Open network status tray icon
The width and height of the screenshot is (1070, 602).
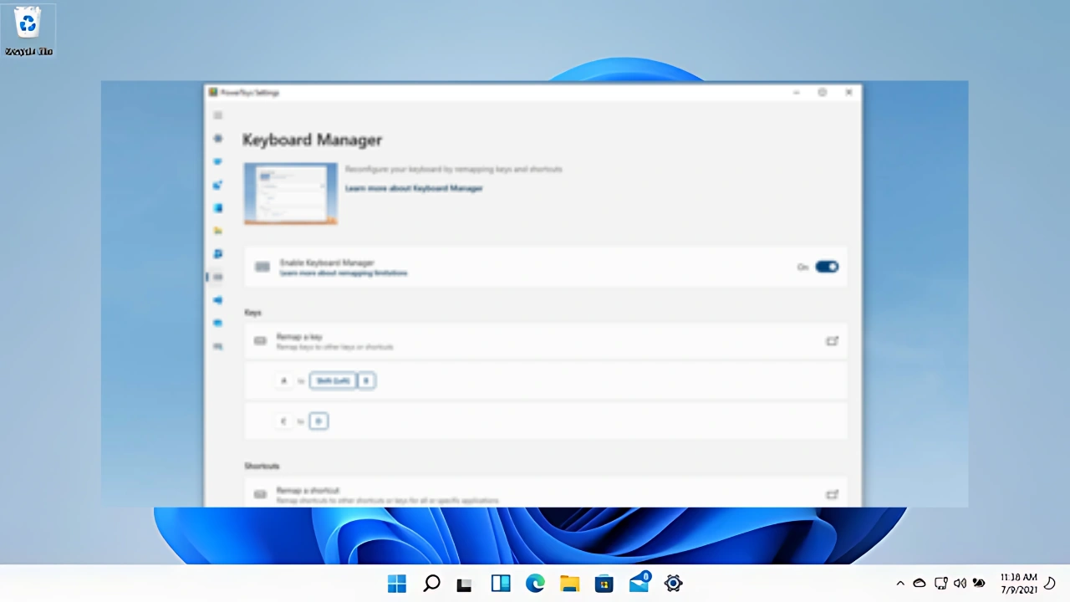click(940, 584)
